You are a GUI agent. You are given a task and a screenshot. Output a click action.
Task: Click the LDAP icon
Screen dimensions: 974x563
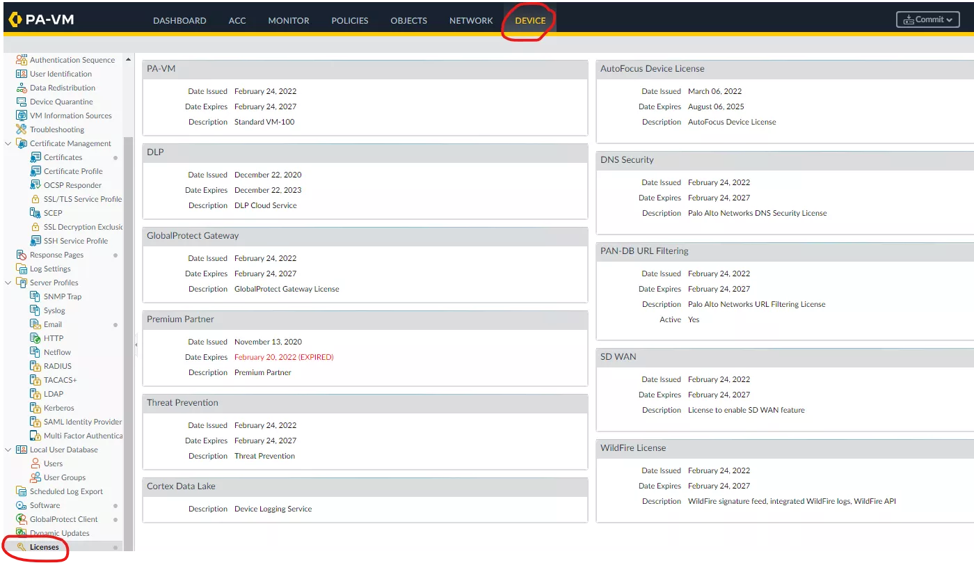point(35,394)
